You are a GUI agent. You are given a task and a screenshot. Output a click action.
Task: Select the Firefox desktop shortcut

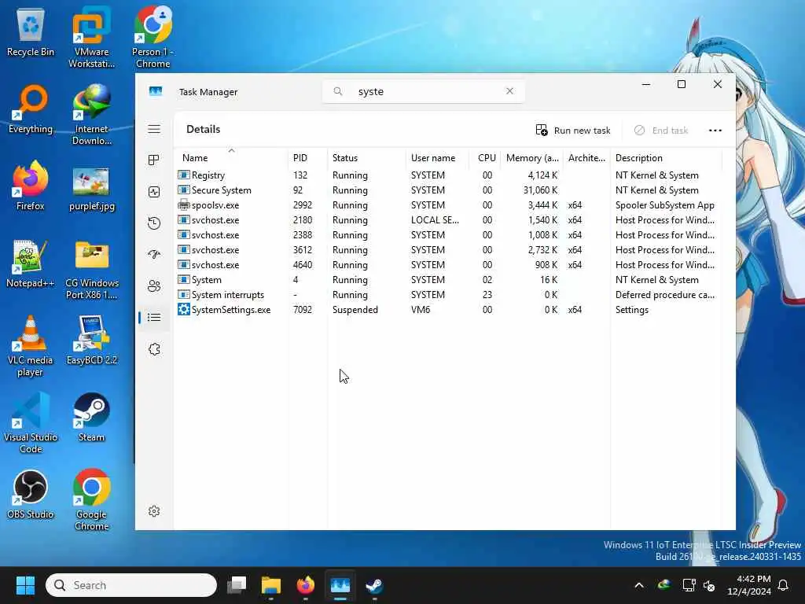click(x=31, y=186)
